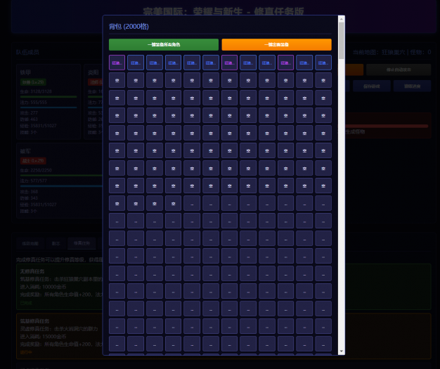Click the orange sell-all-equipment button

[x=276, y=44]
